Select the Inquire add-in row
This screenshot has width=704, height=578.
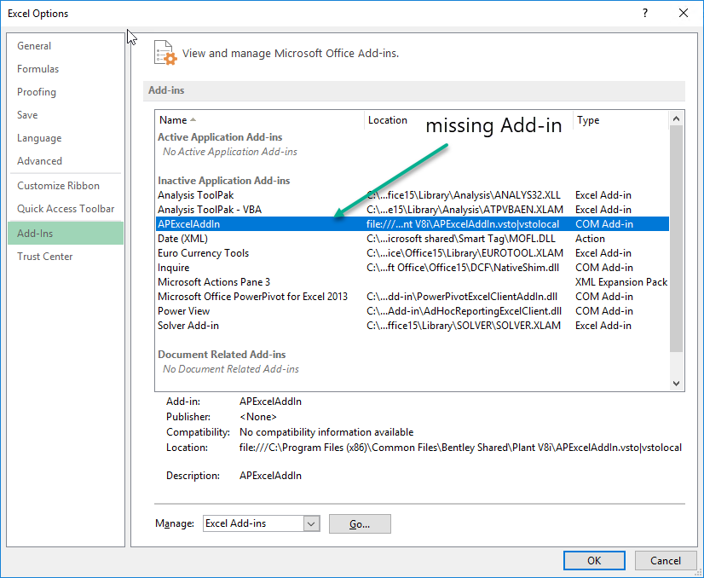[413, 267]
